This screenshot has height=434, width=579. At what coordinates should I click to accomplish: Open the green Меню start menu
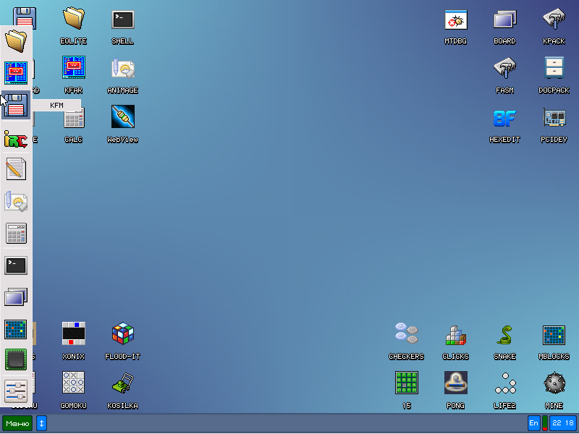pyautogui.click(x=17, y=423)
